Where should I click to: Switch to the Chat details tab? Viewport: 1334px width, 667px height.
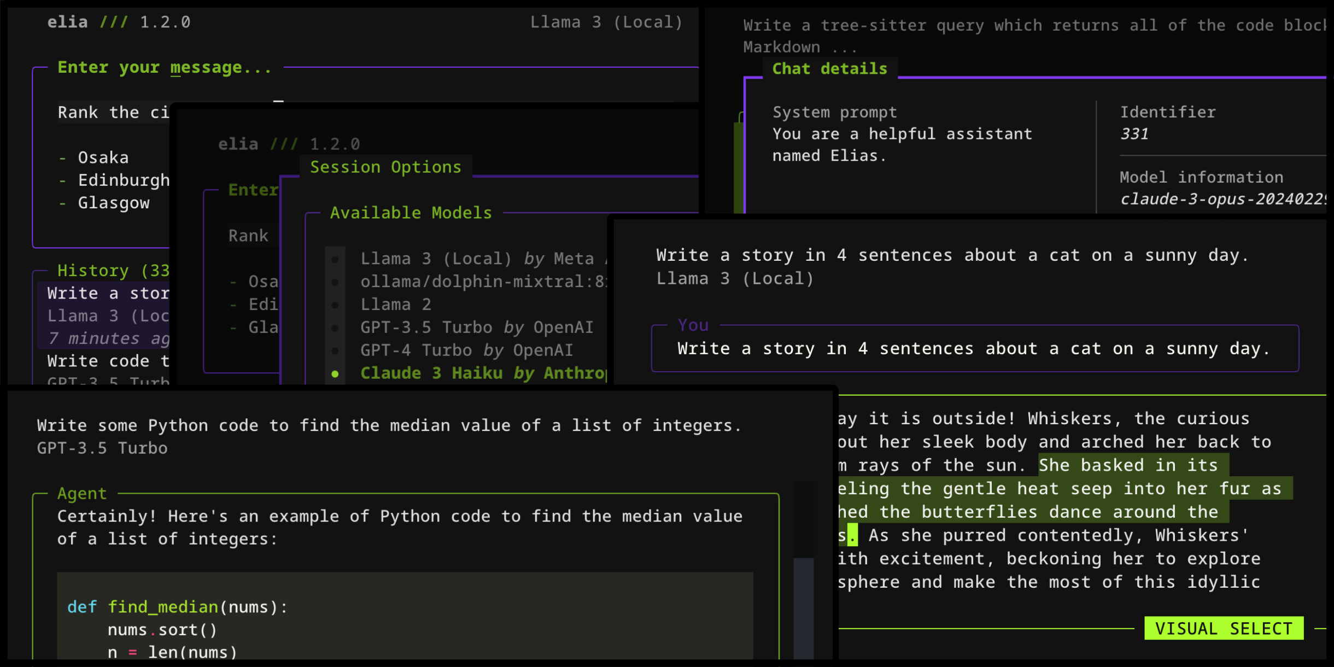point(829,68)
